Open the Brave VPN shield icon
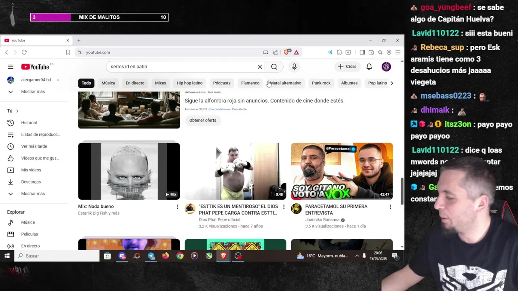Viewport: 518px width, 291px height. coord(389,52)
